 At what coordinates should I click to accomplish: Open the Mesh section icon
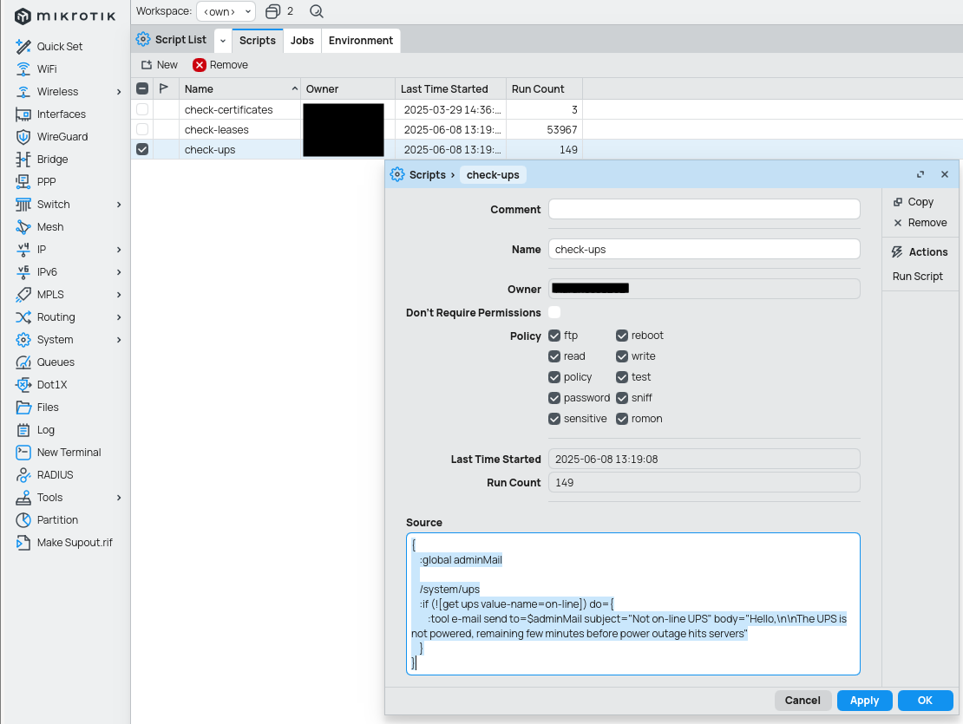(x=23, y=227)
